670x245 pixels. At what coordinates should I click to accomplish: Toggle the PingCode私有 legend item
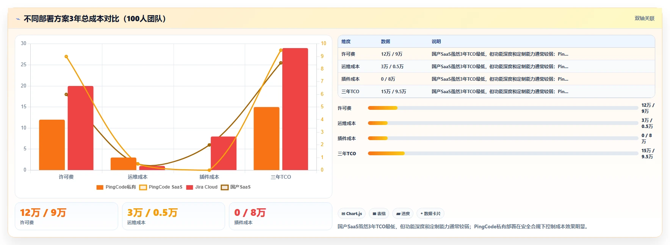[116, 187]
